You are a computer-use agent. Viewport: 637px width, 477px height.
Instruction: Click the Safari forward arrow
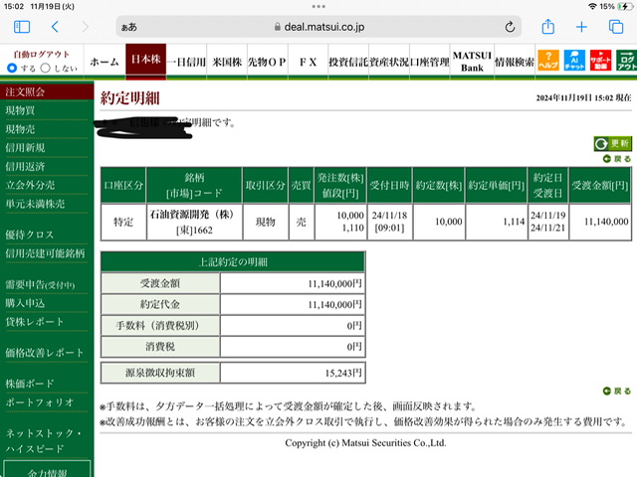coord(85,27)
